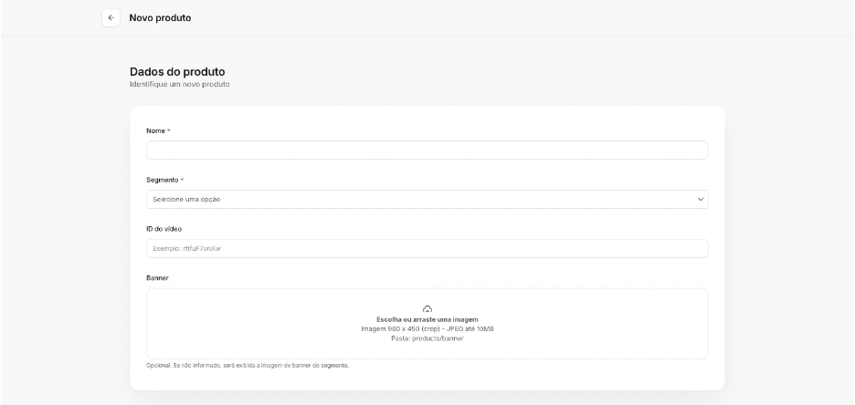
Task: Click the 'Imagem 980 x 450' size hint
Action: [427, 328]
